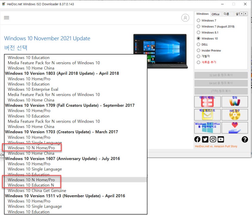
Task: Click the left tab-scroll arrow
Action: coord(242,14)
